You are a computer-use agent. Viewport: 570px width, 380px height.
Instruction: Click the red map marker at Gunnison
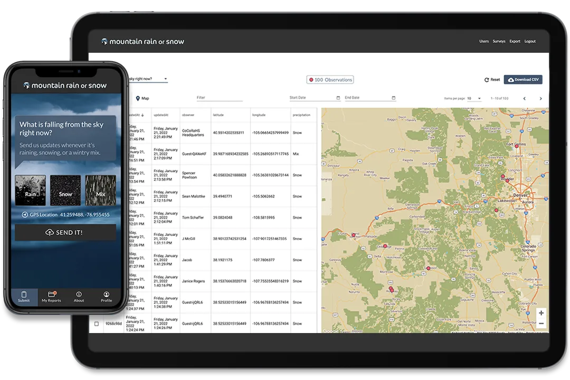point(428,268)
